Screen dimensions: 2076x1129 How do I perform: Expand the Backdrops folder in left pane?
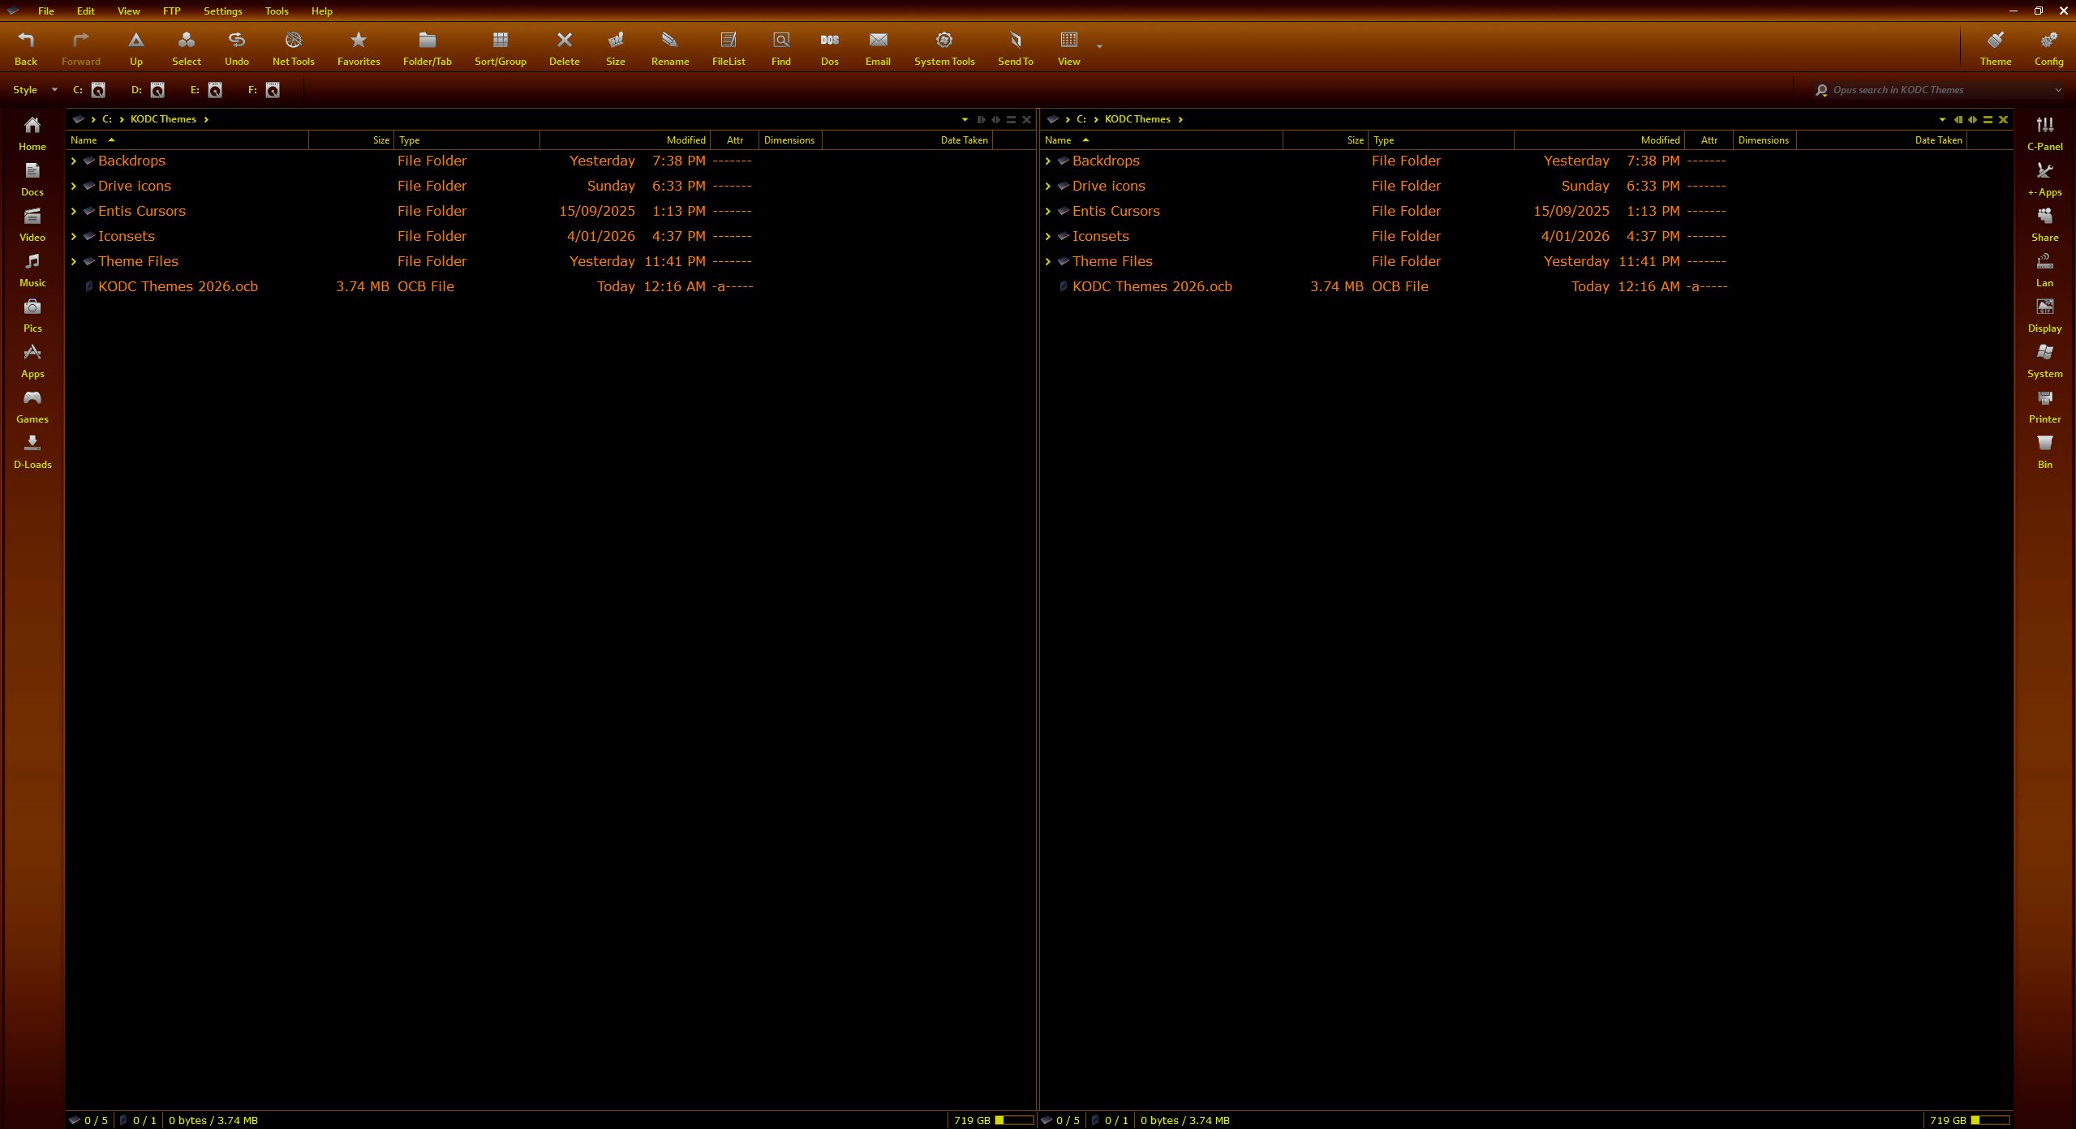click(x=74, y=161)
